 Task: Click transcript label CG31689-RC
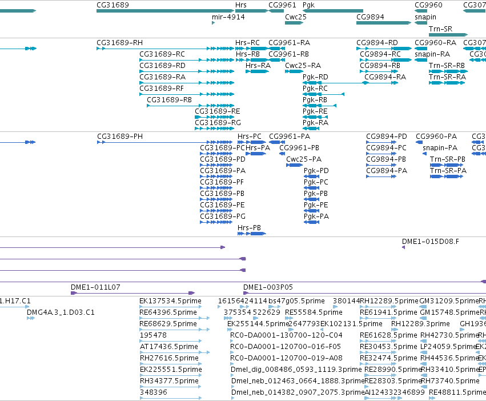pos(162,54)
